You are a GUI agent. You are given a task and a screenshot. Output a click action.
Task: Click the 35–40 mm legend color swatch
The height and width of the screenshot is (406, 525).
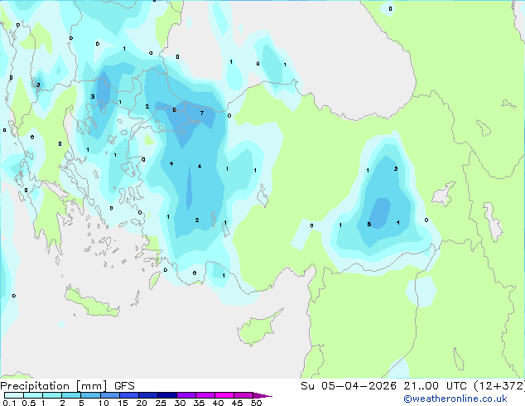[205, 395]
